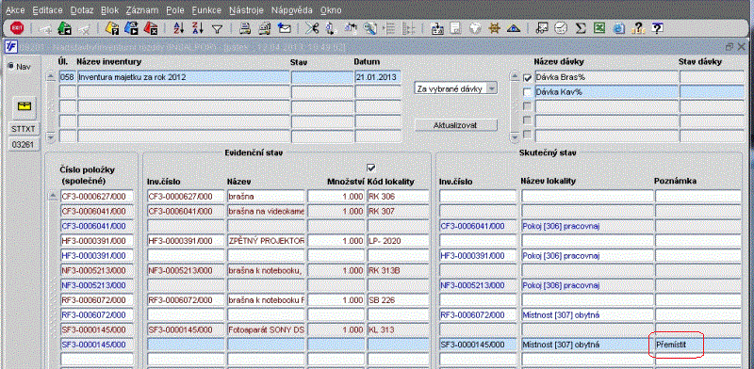Screen dimensions: 754x369
Task: Click the inventory ID field 058
Action: coord(67,78)
